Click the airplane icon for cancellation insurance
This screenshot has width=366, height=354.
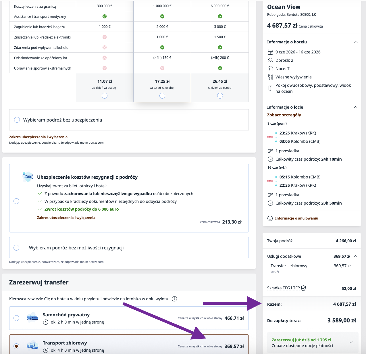tap(28, 176)
